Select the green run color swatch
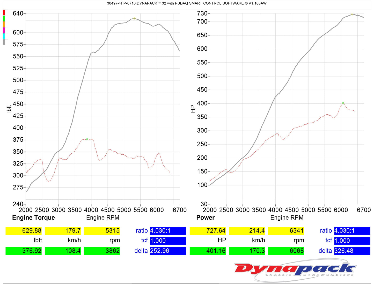Viewport: 374px width, 284px height. click(x=4, y=18)
